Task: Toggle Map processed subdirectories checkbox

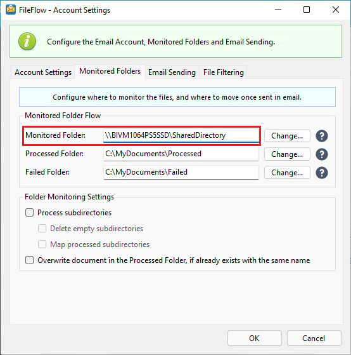Action: (42, 244)
